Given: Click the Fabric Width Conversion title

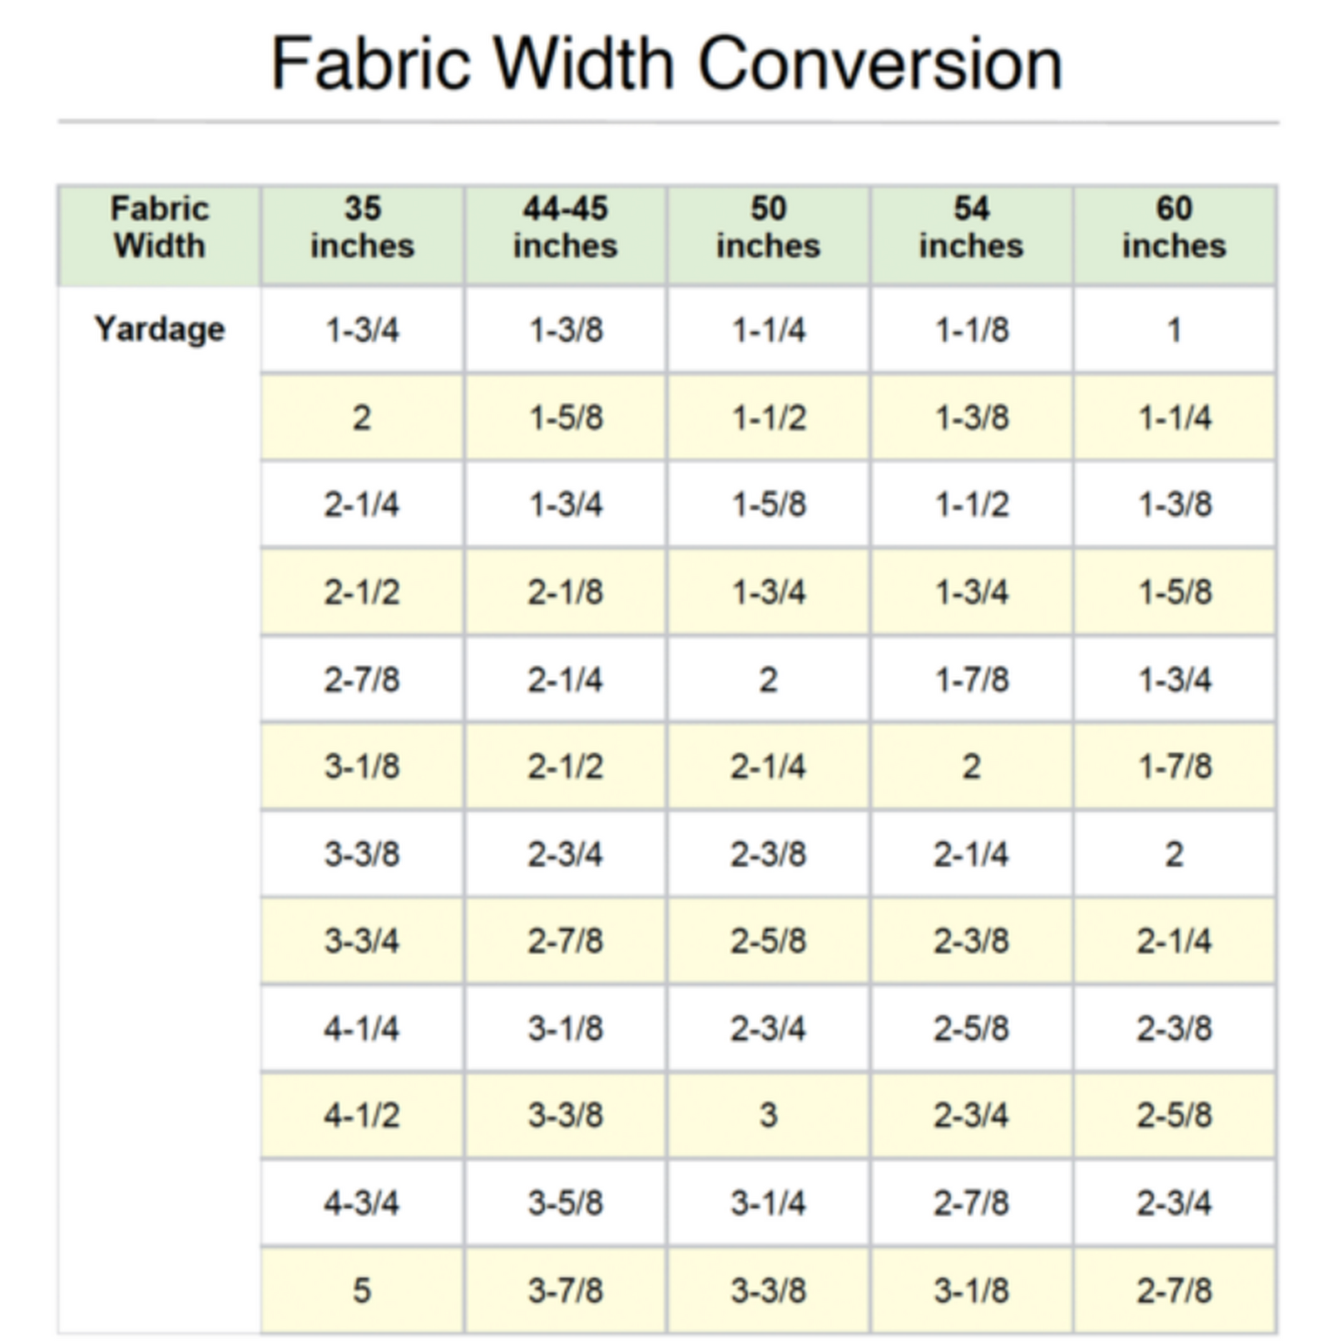Looking at the screenshot, I should tap(667, 64).
